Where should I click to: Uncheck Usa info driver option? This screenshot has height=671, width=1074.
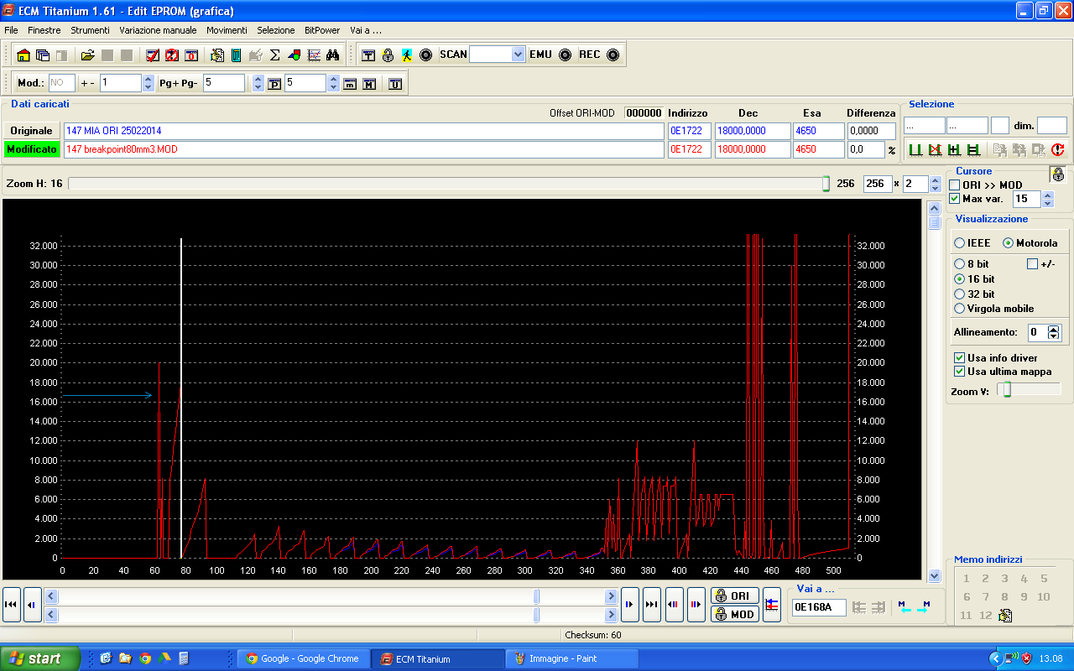pos(960,358)
